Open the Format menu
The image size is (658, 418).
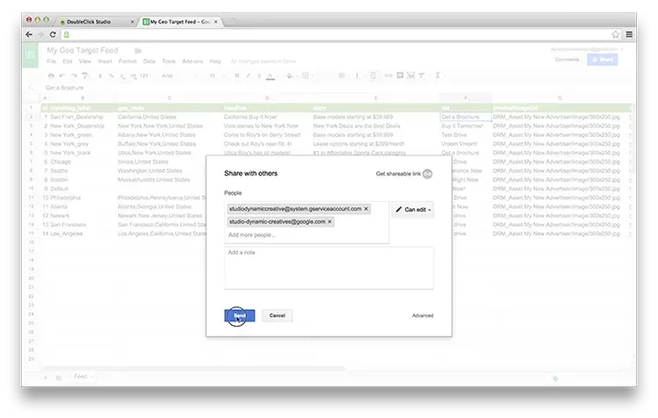click(127, 61)
